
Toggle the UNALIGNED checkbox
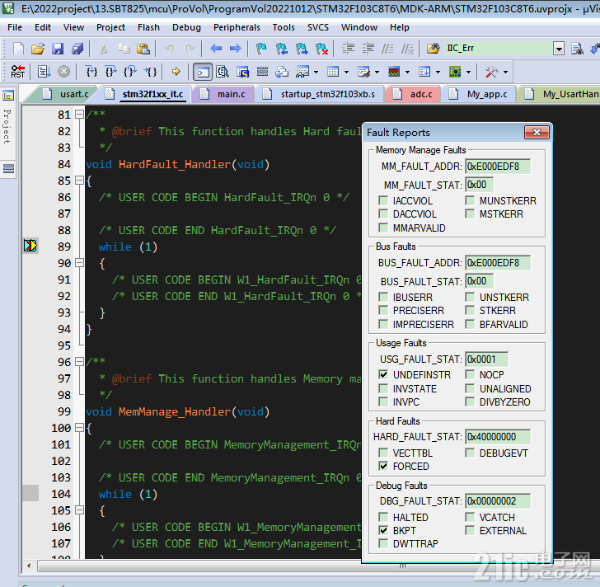pos(470,388)
